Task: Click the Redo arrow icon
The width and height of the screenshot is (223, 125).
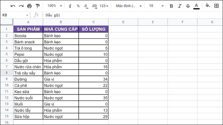Action: (x=21, y=6)
